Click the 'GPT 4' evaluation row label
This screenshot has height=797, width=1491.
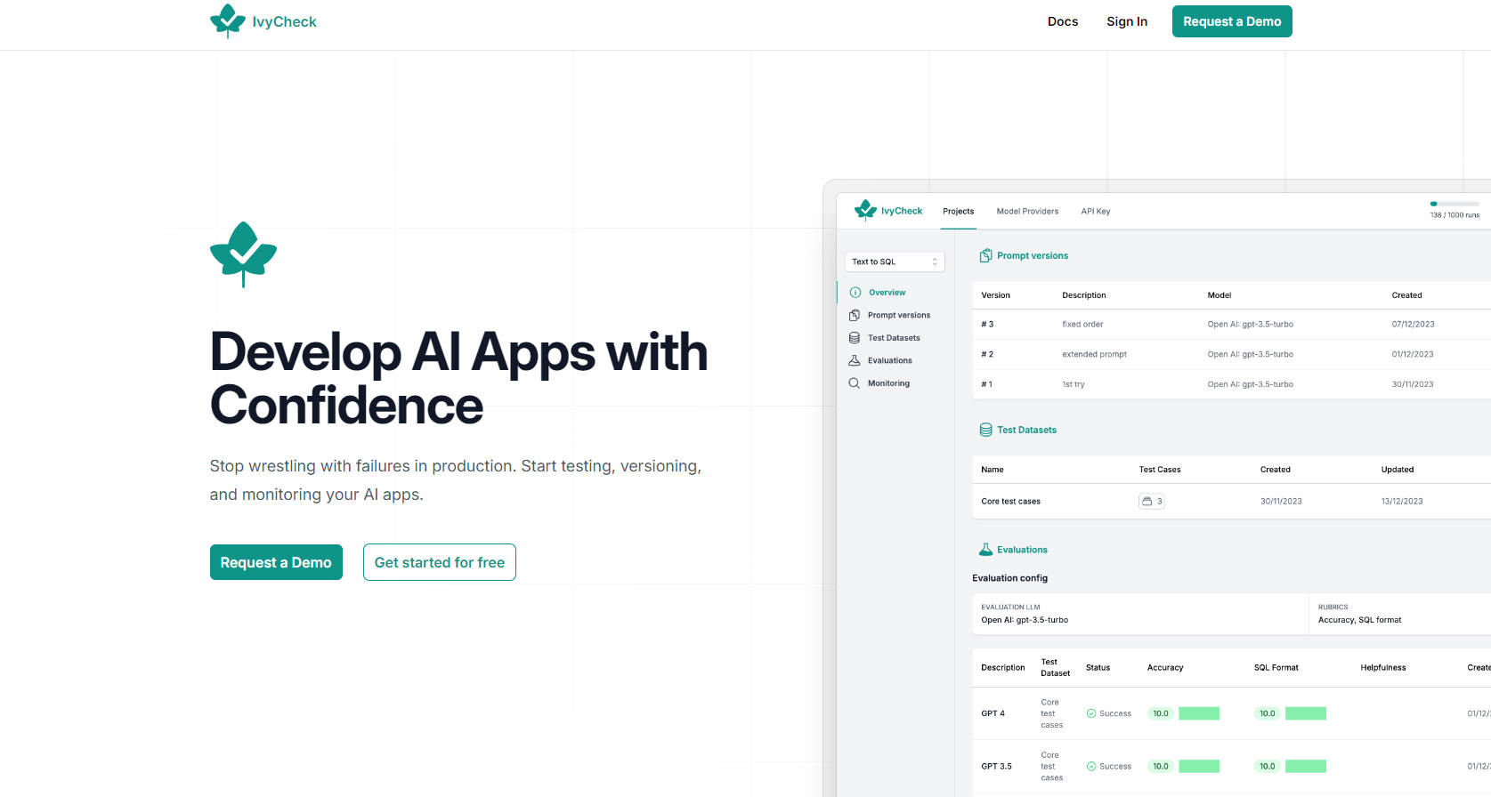click(993, 713)
